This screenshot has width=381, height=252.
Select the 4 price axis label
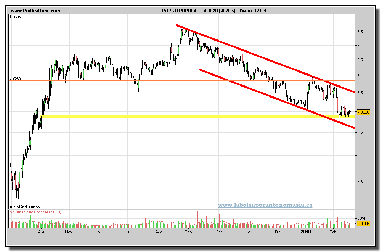(x=358, y=155)
